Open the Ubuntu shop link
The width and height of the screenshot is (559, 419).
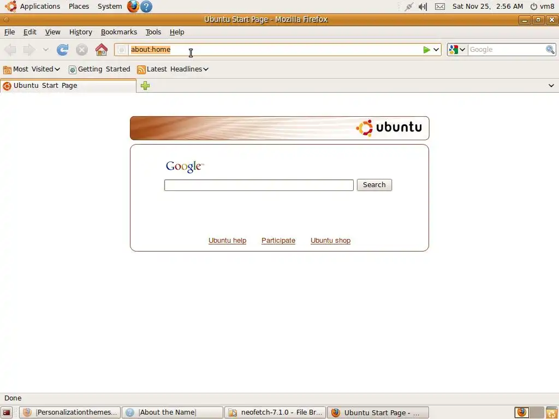(x=330, y=241)
